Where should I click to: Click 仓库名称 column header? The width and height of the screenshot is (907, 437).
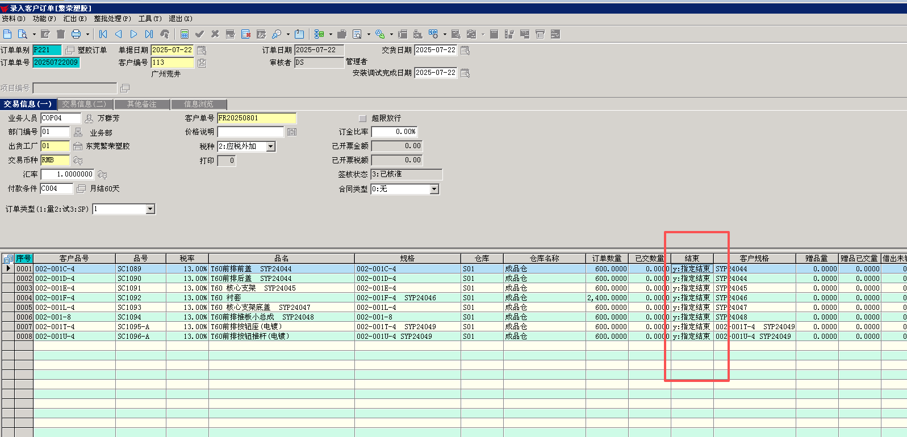click(x=545, y=258)
